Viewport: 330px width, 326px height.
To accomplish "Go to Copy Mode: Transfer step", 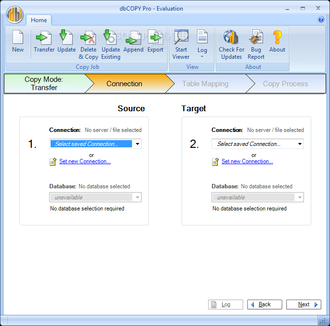I will [44, 83].
